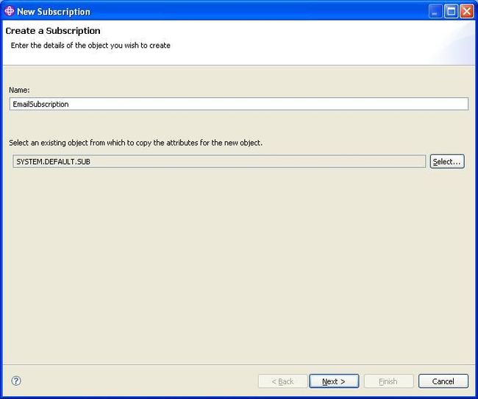478x399 pixels.
Task: Click the New Subscription title bar text
Action: (x=54, y=12)
